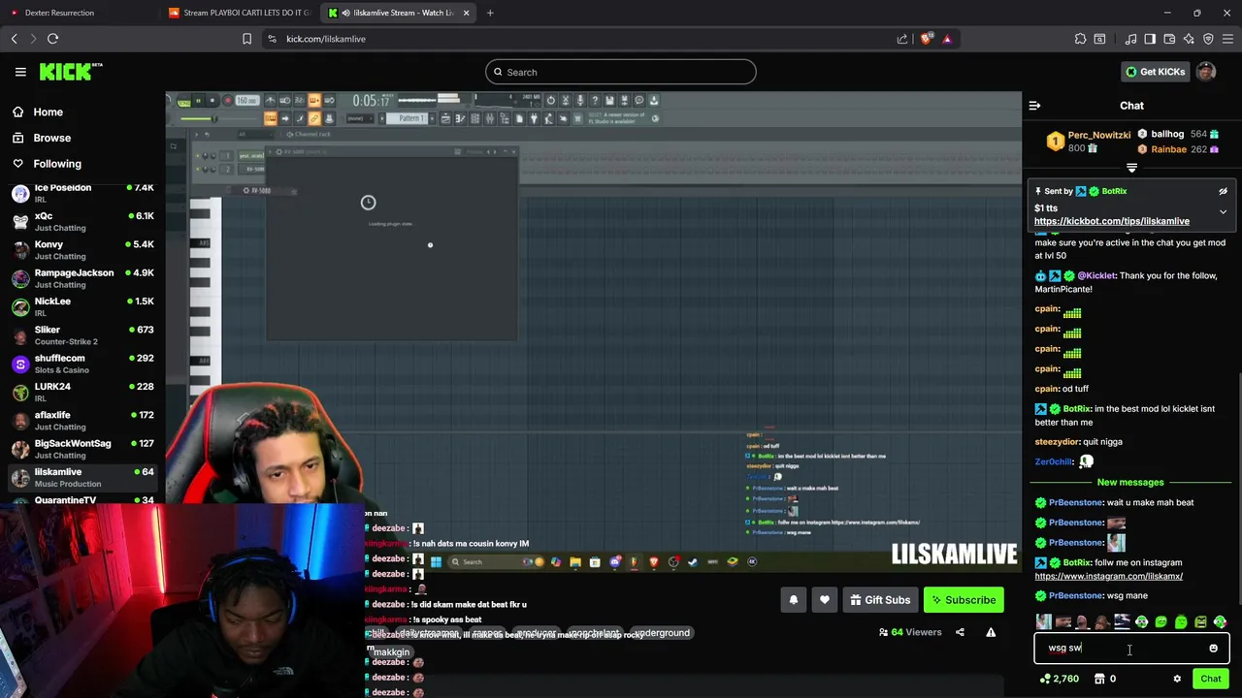Expand the gift leaderboard in chat
Screen dimensions: 1242x698
[1131, 168]
